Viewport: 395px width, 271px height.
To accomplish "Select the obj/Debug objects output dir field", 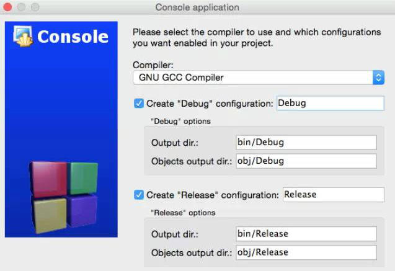I will click(x=306, y=161).
